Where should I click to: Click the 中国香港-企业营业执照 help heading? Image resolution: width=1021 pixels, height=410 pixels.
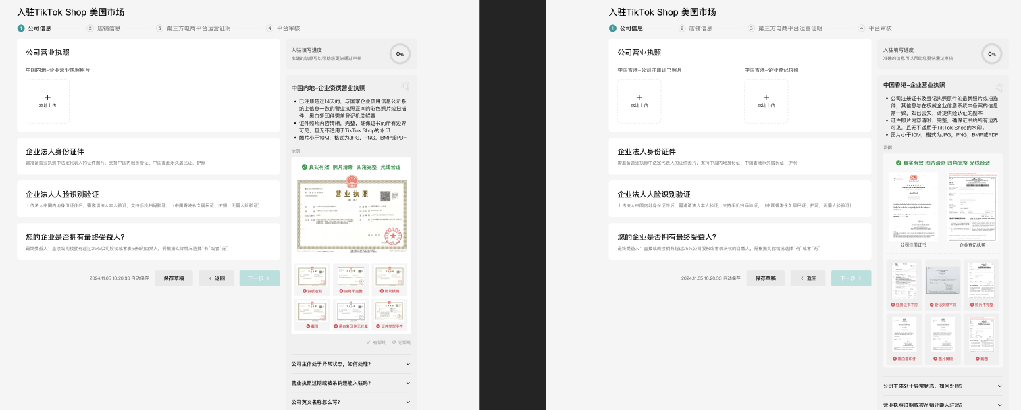tap(914, 85)
